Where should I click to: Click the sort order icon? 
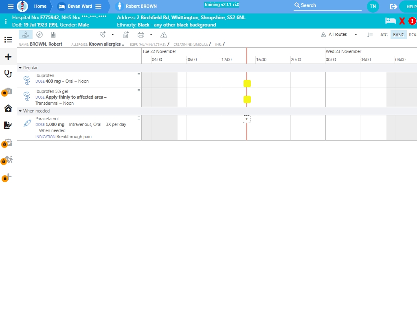pos(370,35)
